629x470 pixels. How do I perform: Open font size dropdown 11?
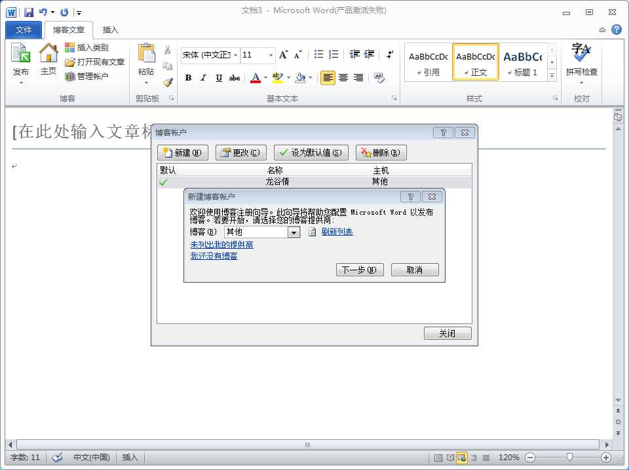[271, 55]
